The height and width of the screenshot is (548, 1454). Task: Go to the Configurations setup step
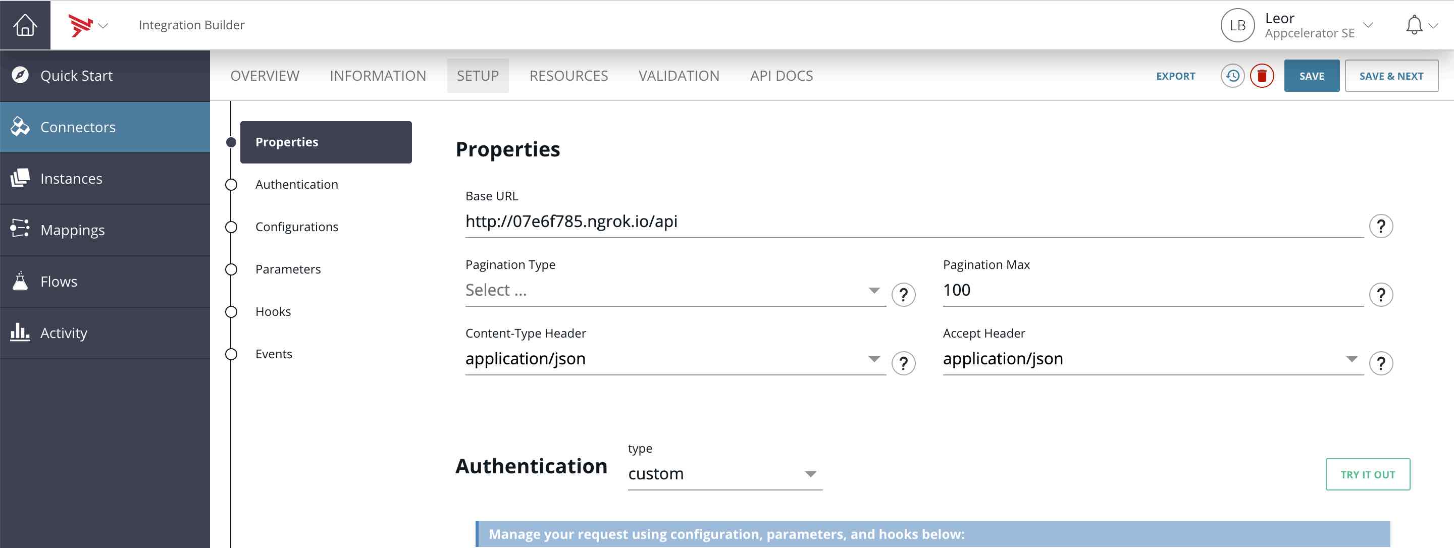pyautogui.click(x=296, y=227)
